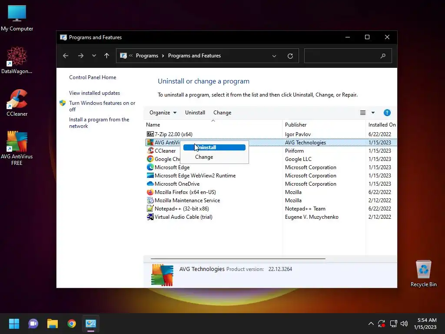Image resolution: width=445 pixels, height=334 pixels.
Task: Click the OneDrive cloud icon
Action: (150, 184)
